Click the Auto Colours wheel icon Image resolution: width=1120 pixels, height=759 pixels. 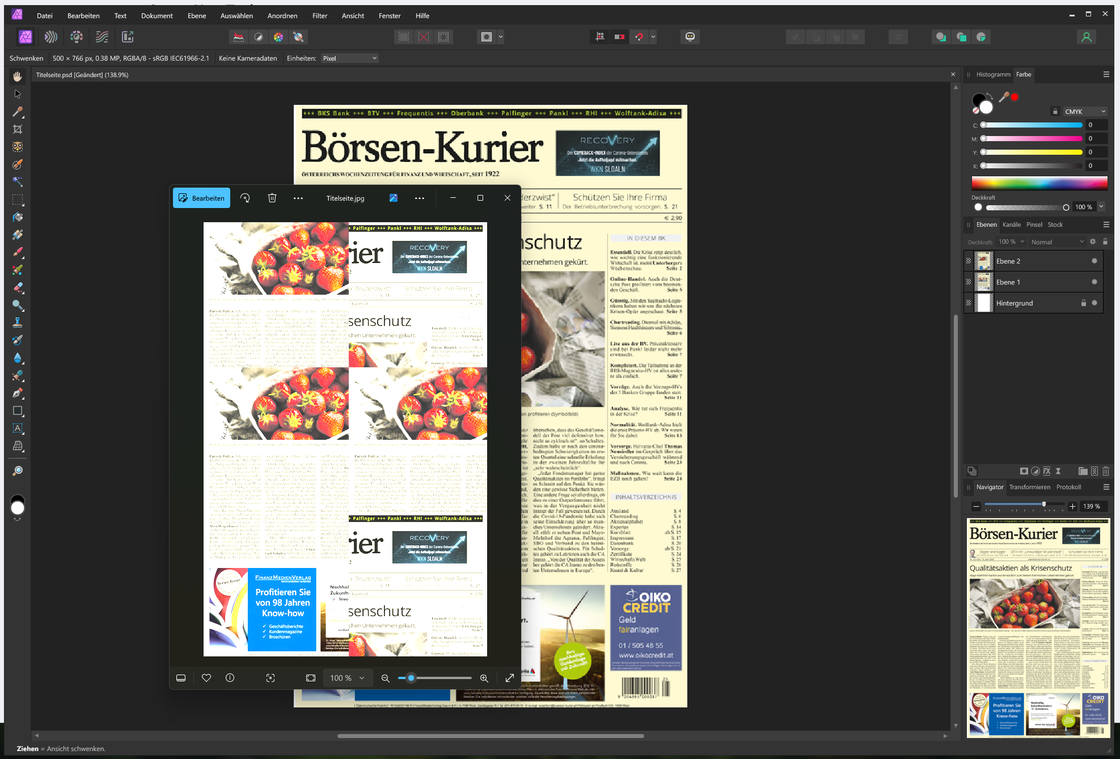point(278,37)
